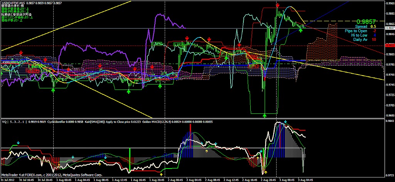This screenshot has width=395, height=182.
Task: Select the green up arrow beside the current price line
Action: [x=300, y=30]
